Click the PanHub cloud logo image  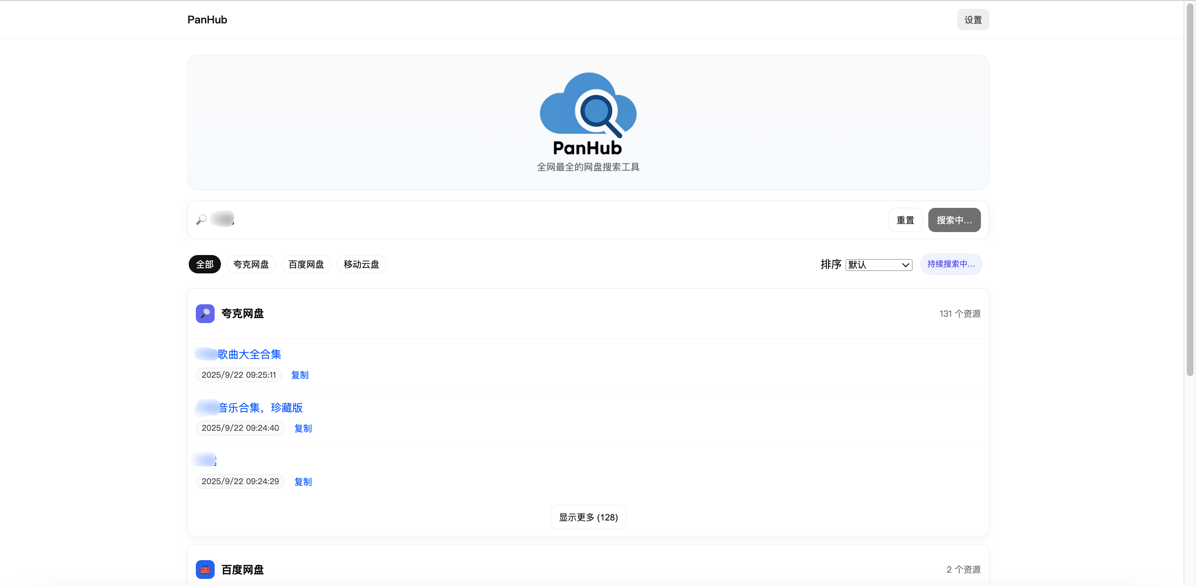coord(588,114)
